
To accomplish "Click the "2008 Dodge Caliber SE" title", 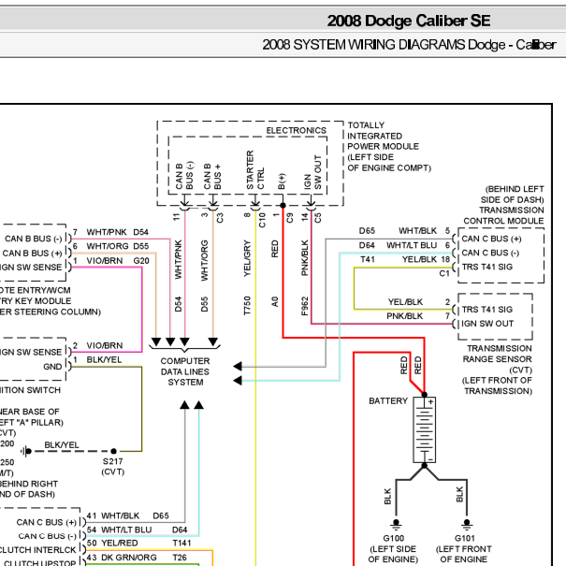I will 409,21.
